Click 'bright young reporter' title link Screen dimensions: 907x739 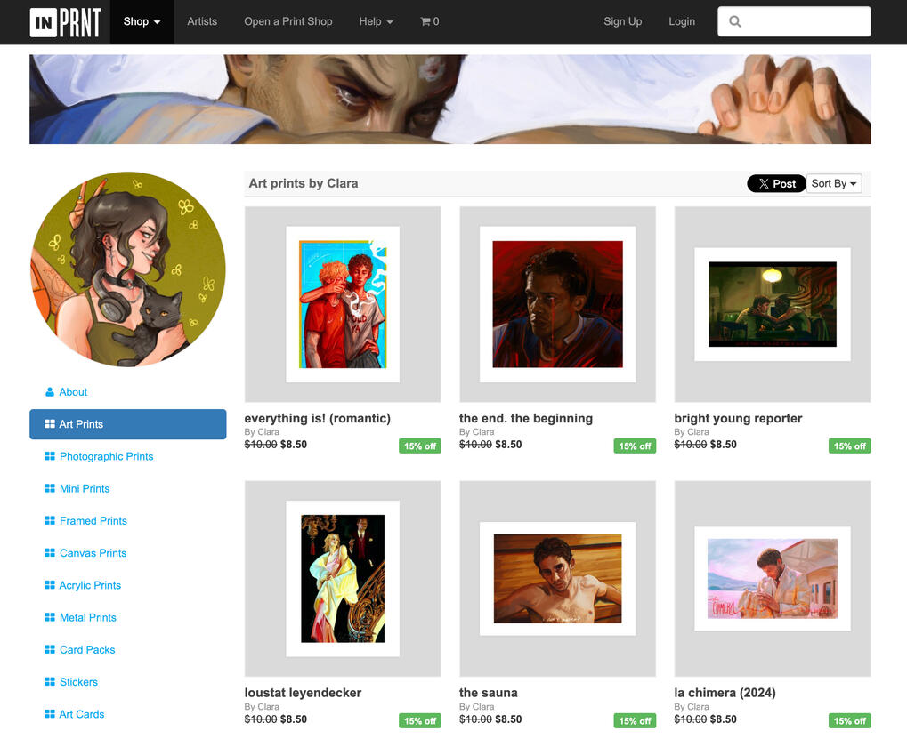[x=738, y=418]
